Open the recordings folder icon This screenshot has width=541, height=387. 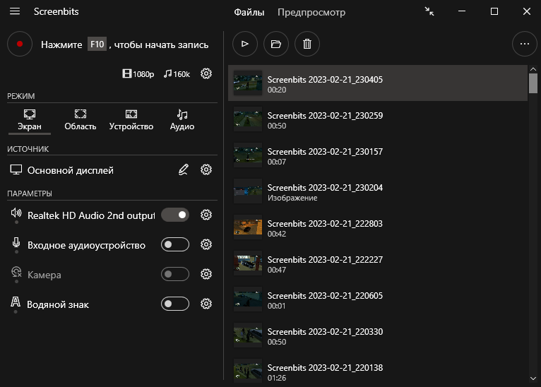coord(276,44)
